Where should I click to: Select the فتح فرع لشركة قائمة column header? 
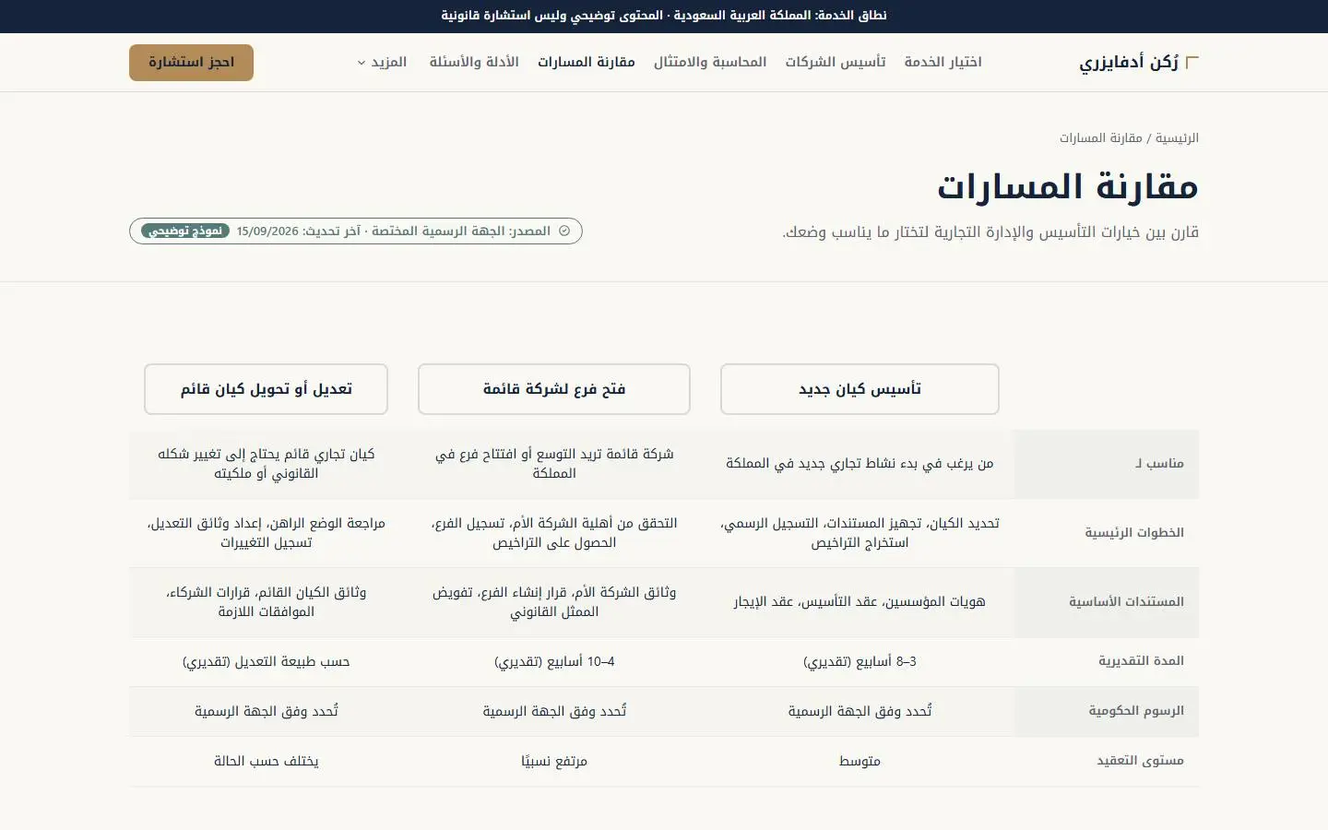[x=554, y=389]
